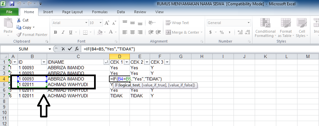Image resolution: width=319 pixels, height=126 pixels.
Task: Open the File tab
Action: tap(9, 12)
